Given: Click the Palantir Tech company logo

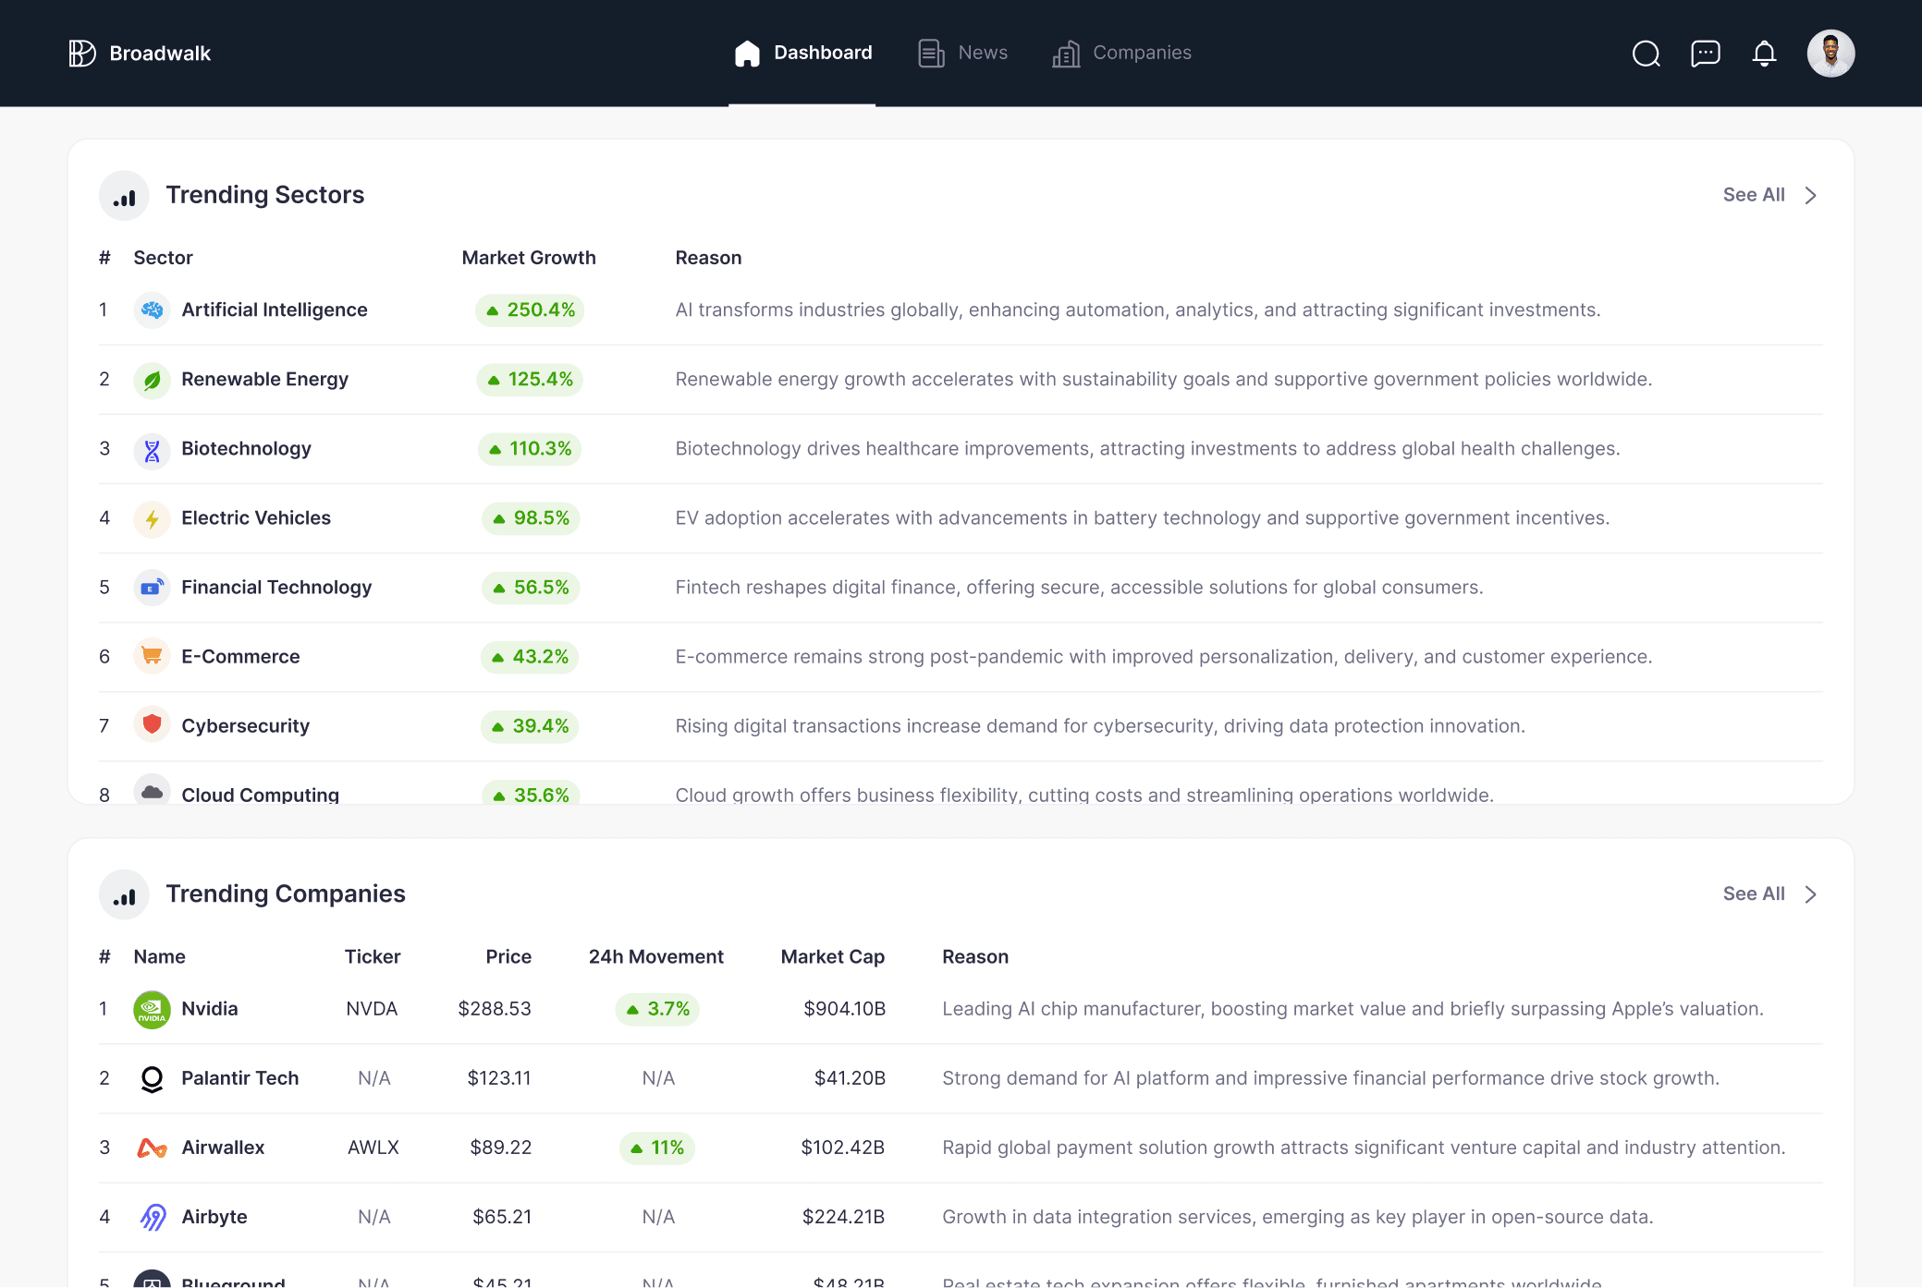Looking at the screenshot, I should point(152,1078).
